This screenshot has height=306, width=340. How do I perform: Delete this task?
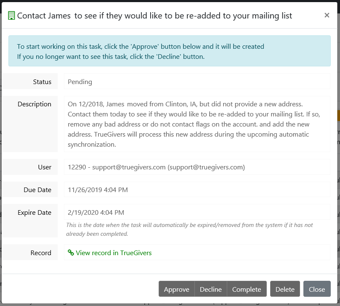tap(285, 289)
